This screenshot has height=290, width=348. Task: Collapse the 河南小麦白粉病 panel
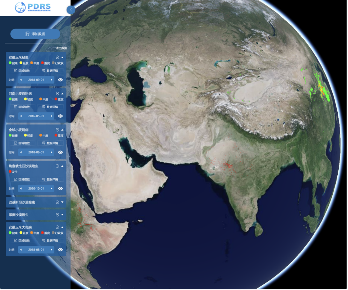pos(62,93)
